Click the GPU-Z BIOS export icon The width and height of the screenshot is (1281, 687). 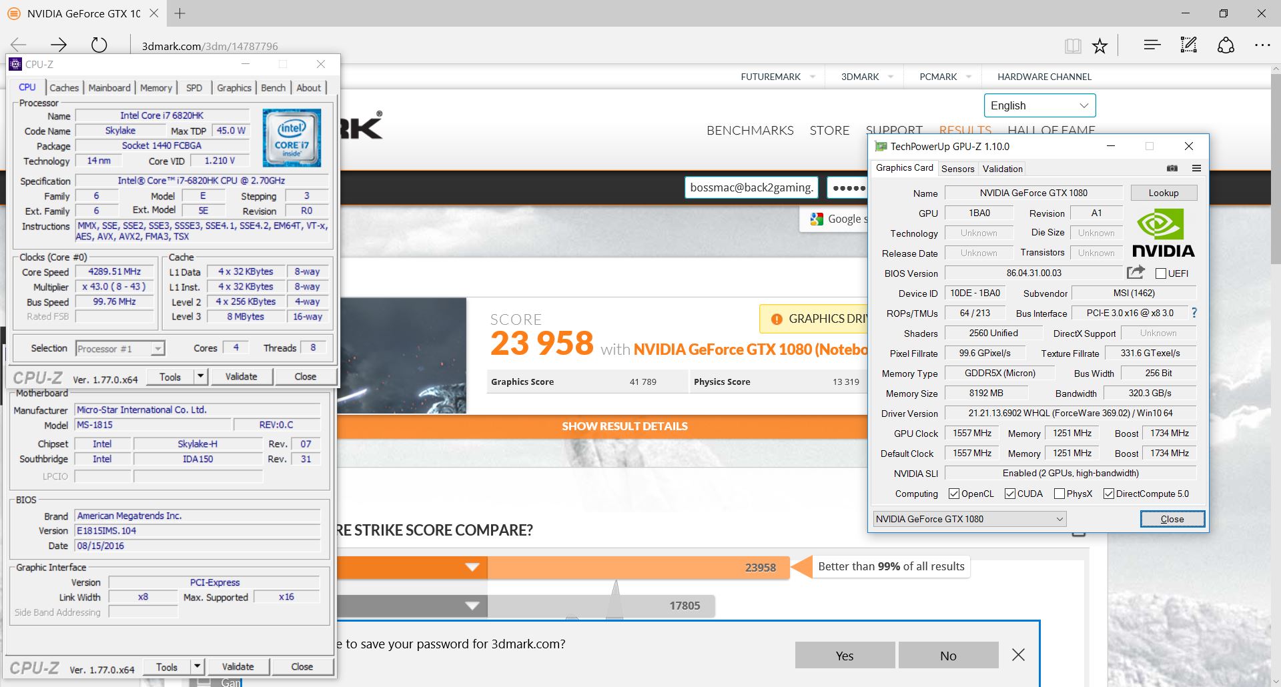click(1136, 272)
